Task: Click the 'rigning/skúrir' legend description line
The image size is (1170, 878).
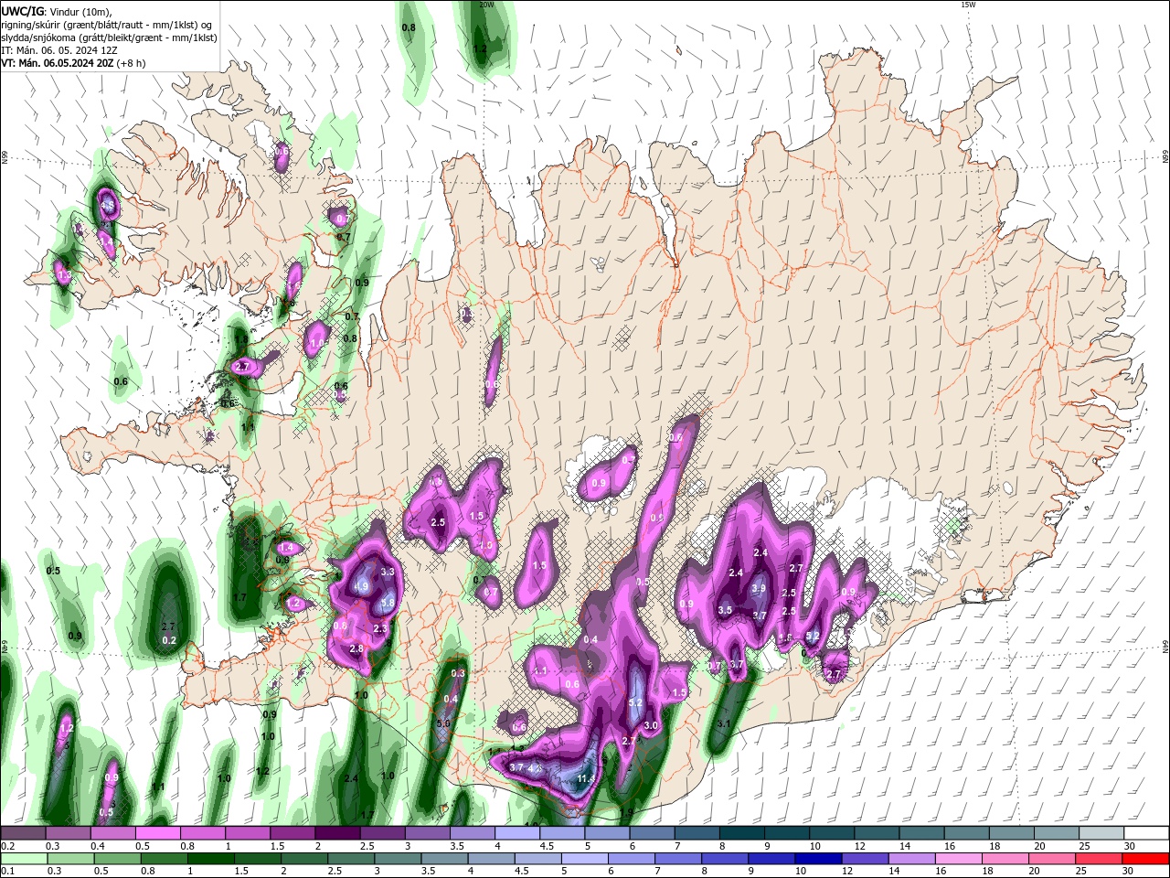Action: [x=106, y=24]
